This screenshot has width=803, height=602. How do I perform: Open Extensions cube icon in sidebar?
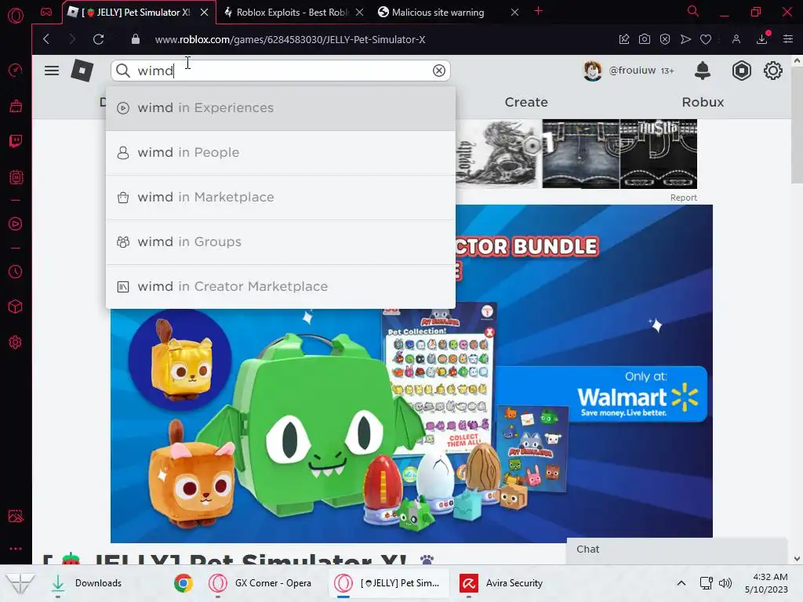(x=16, y=306)
